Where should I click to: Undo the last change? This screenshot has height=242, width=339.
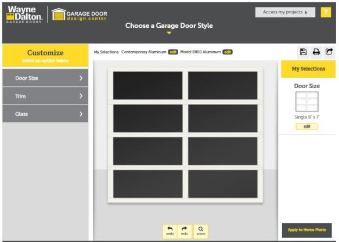pyautogui.click(x=170, y=231)
